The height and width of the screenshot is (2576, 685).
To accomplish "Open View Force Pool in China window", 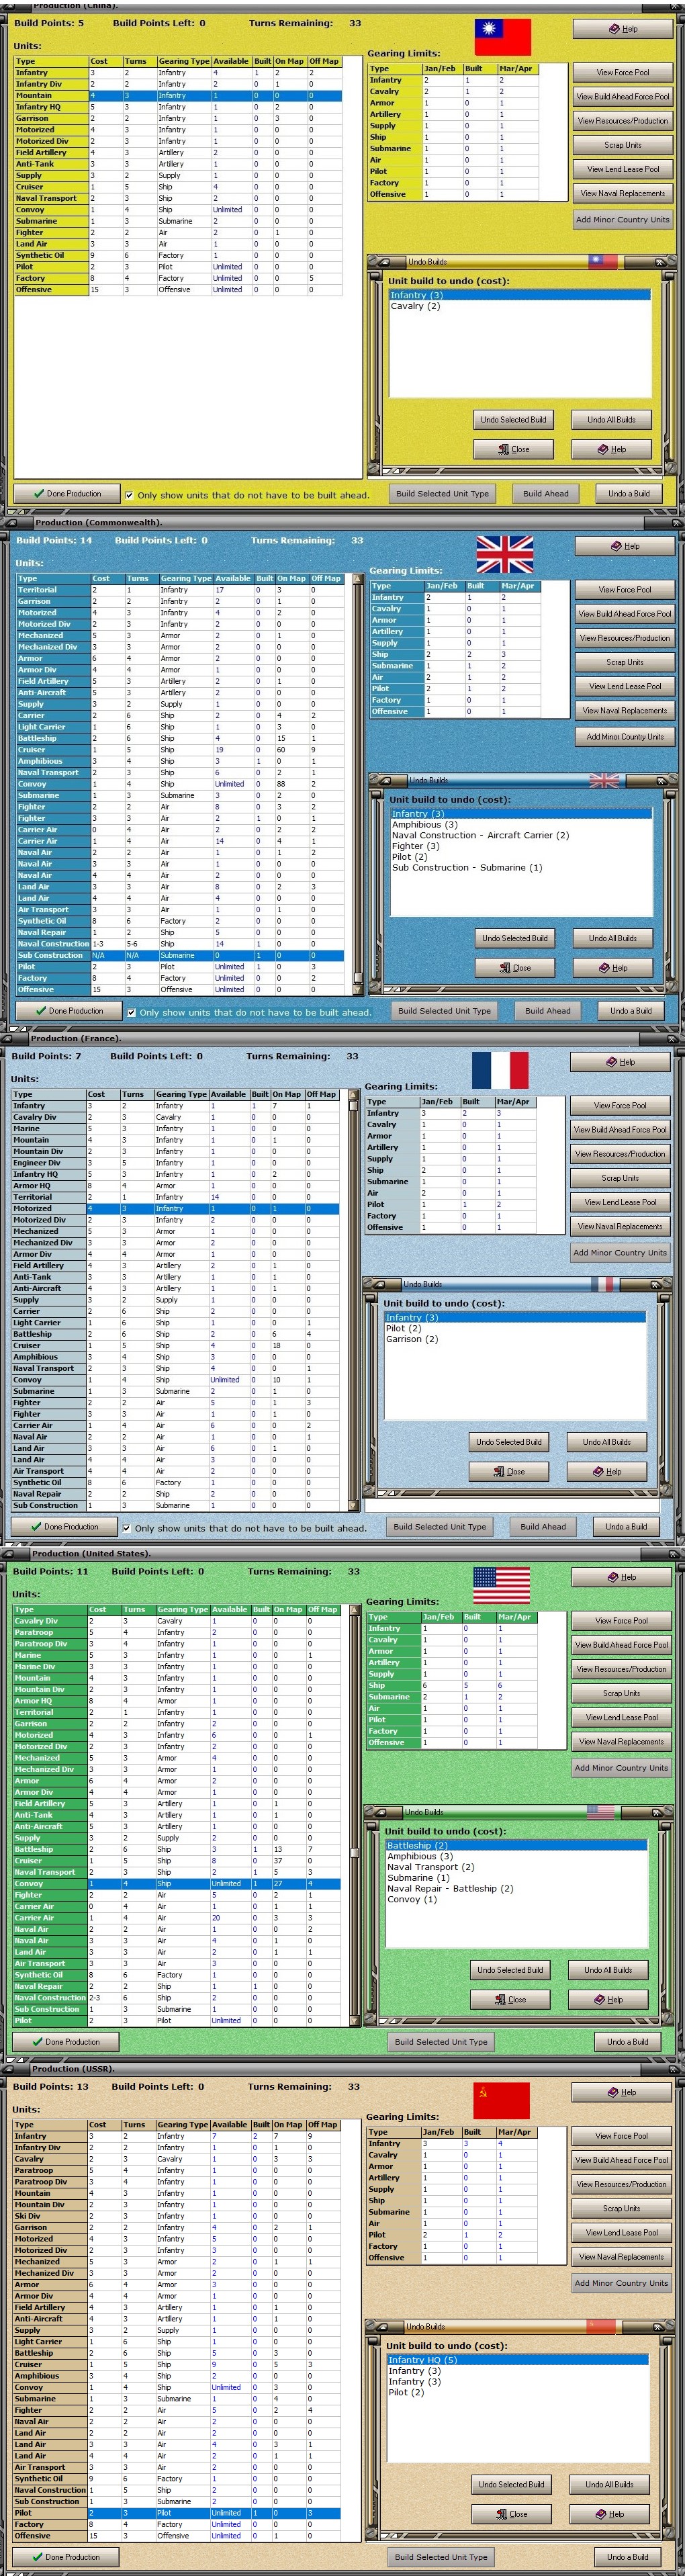I will 622,73.
